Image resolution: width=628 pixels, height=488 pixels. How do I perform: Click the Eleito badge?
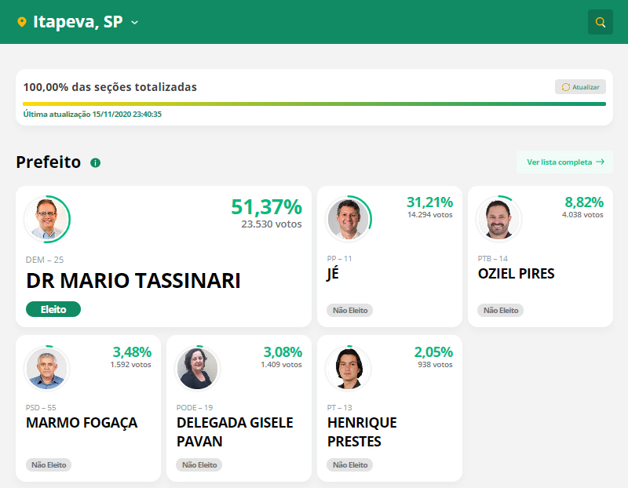(x=53, y=309)
